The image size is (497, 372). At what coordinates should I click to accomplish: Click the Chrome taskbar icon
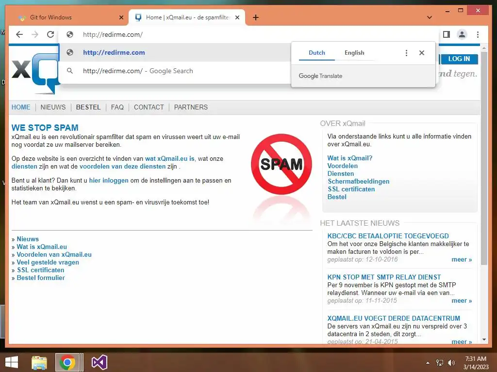point(67,362)
